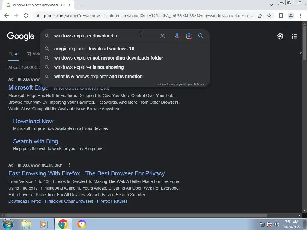Open the Download Now sitelink
This screenshot has height=230, width=307.
(33, 121)
